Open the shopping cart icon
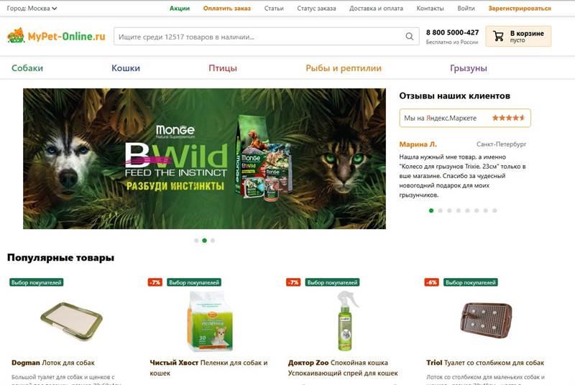The height and width of the screenshot is (385, 575). 498,36
